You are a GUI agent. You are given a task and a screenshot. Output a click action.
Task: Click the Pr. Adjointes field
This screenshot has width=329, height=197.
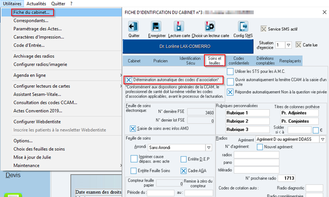(x=299, y=113)
